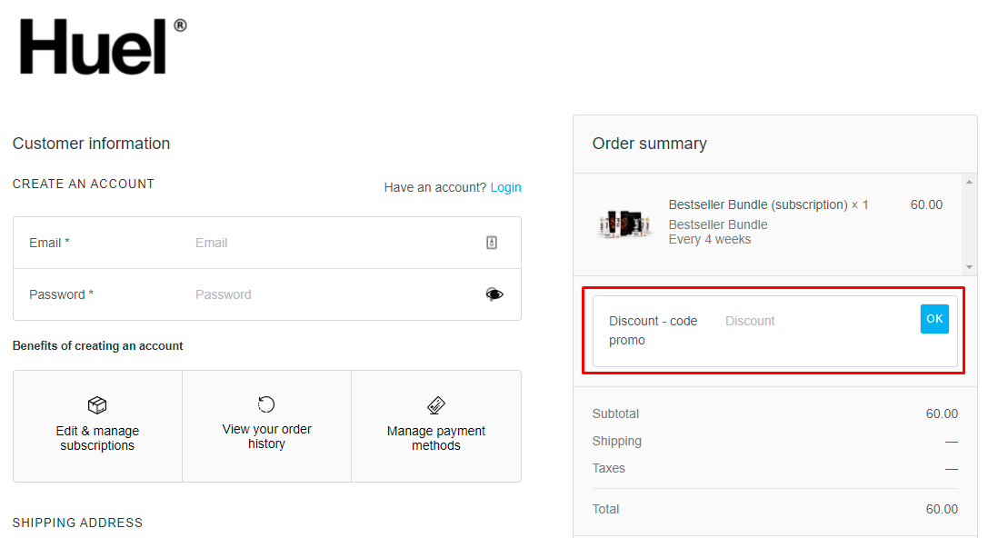Click the 'Have an account?' text
Screen dimensions: 1008x538
[x=435, y=187]
